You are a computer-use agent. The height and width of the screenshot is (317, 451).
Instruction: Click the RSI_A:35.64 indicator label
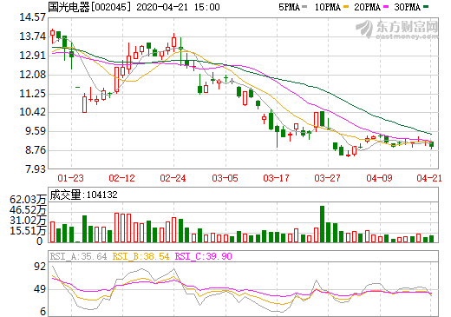pyautogui.click(x=78, y=256)
